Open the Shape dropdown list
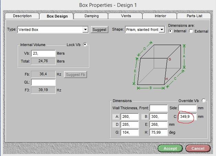 (162, 30)
